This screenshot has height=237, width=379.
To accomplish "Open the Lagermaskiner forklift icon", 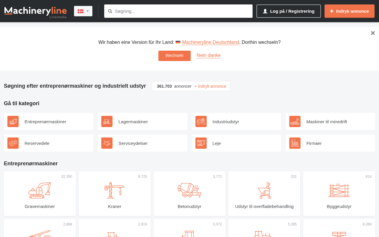I will [x=107, y=121].
